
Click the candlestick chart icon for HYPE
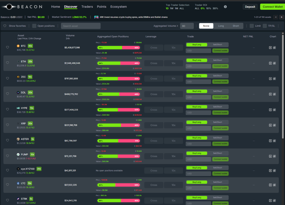(x=274, y=110)
